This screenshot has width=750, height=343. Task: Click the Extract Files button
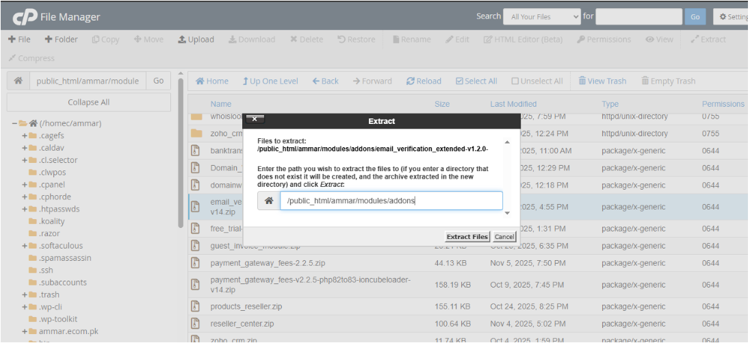[467, 237]
